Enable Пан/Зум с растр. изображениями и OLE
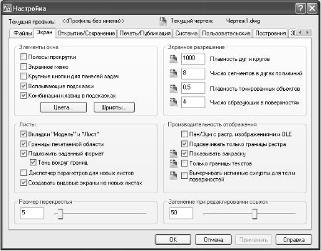 pos(184,134)
